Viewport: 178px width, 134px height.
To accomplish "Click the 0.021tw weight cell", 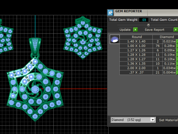I will pos(169,41).
